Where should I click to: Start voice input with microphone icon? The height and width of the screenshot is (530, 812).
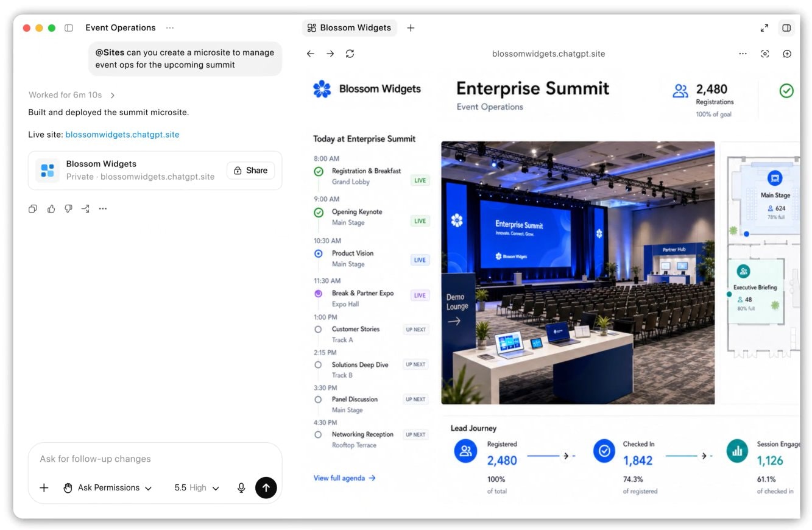241,488
